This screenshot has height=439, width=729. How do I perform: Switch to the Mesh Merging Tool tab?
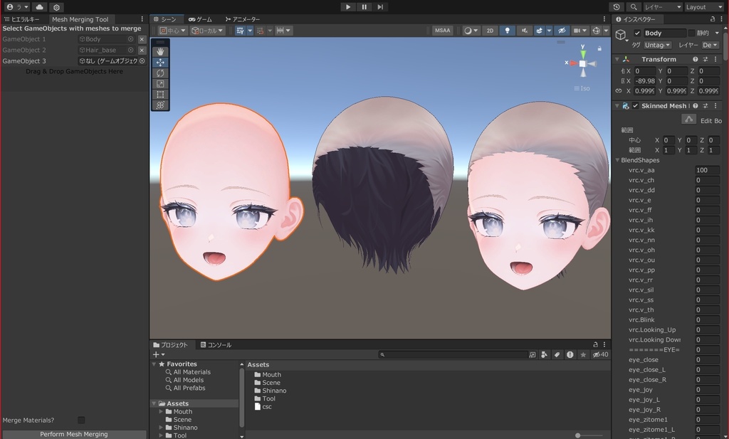tap(80, 19)
